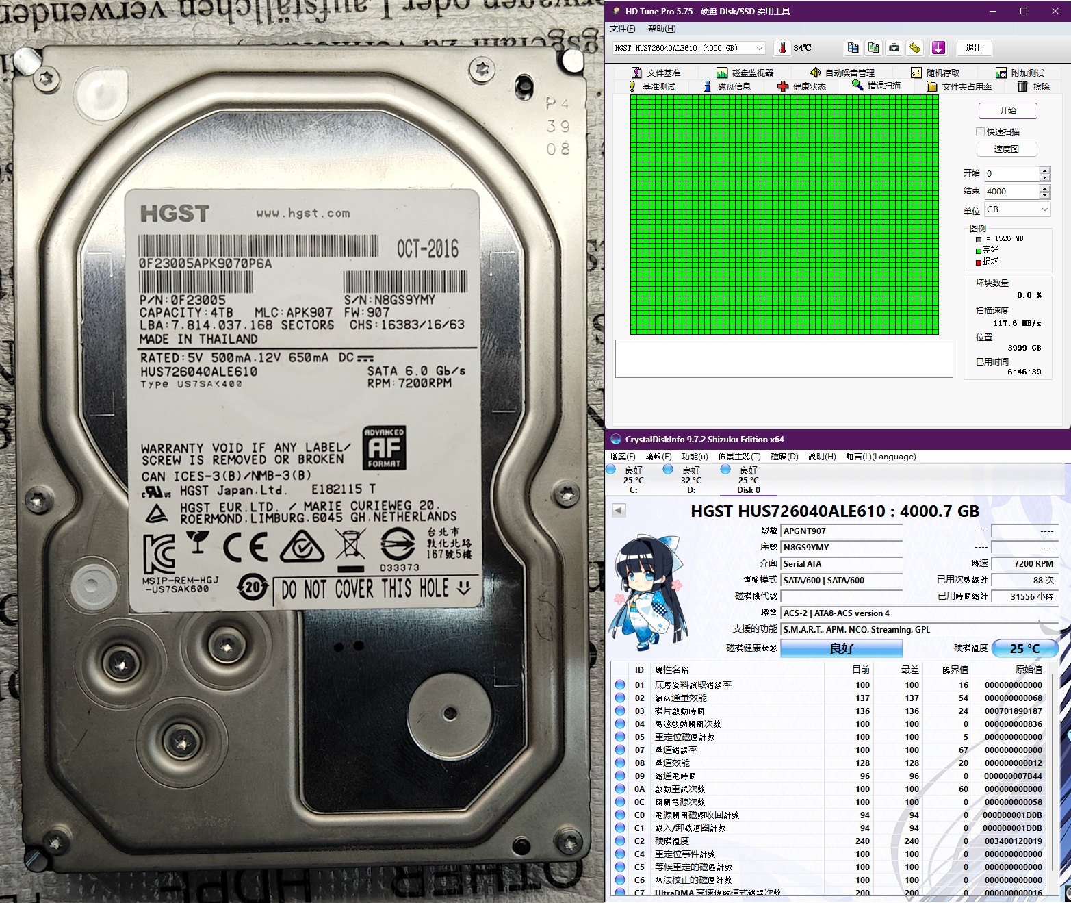Click the HD Tune Pro title bar app icon
The image size is (1071, 903).
tap(616, 11)
